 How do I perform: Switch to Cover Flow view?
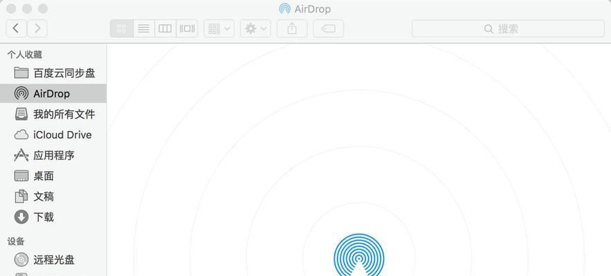coord(187,28)
